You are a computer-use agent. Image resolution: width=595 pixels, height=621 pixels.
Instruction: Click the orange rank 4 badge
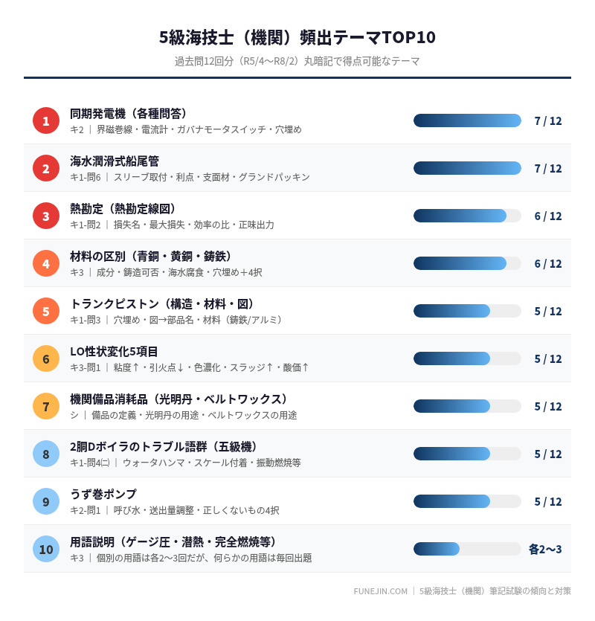[46, 263]
